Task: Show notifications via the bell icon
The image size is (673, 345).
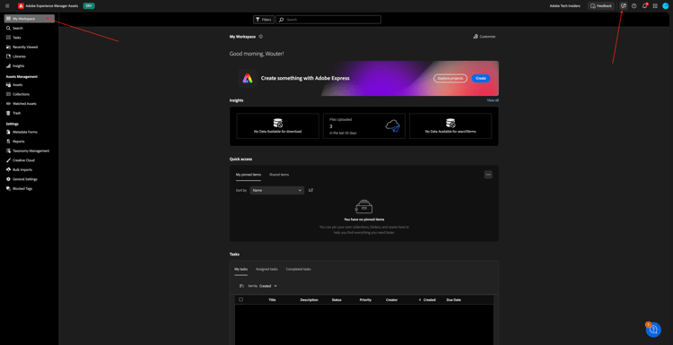Action: (x=644, y=6)
